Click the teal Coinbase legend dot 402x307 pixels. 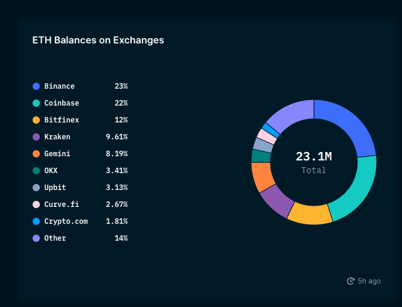coord(36,103)
